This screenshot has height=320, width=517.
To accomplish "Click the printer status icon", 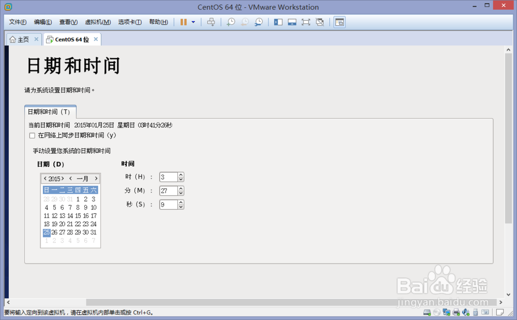I will [x=456, y=312].
